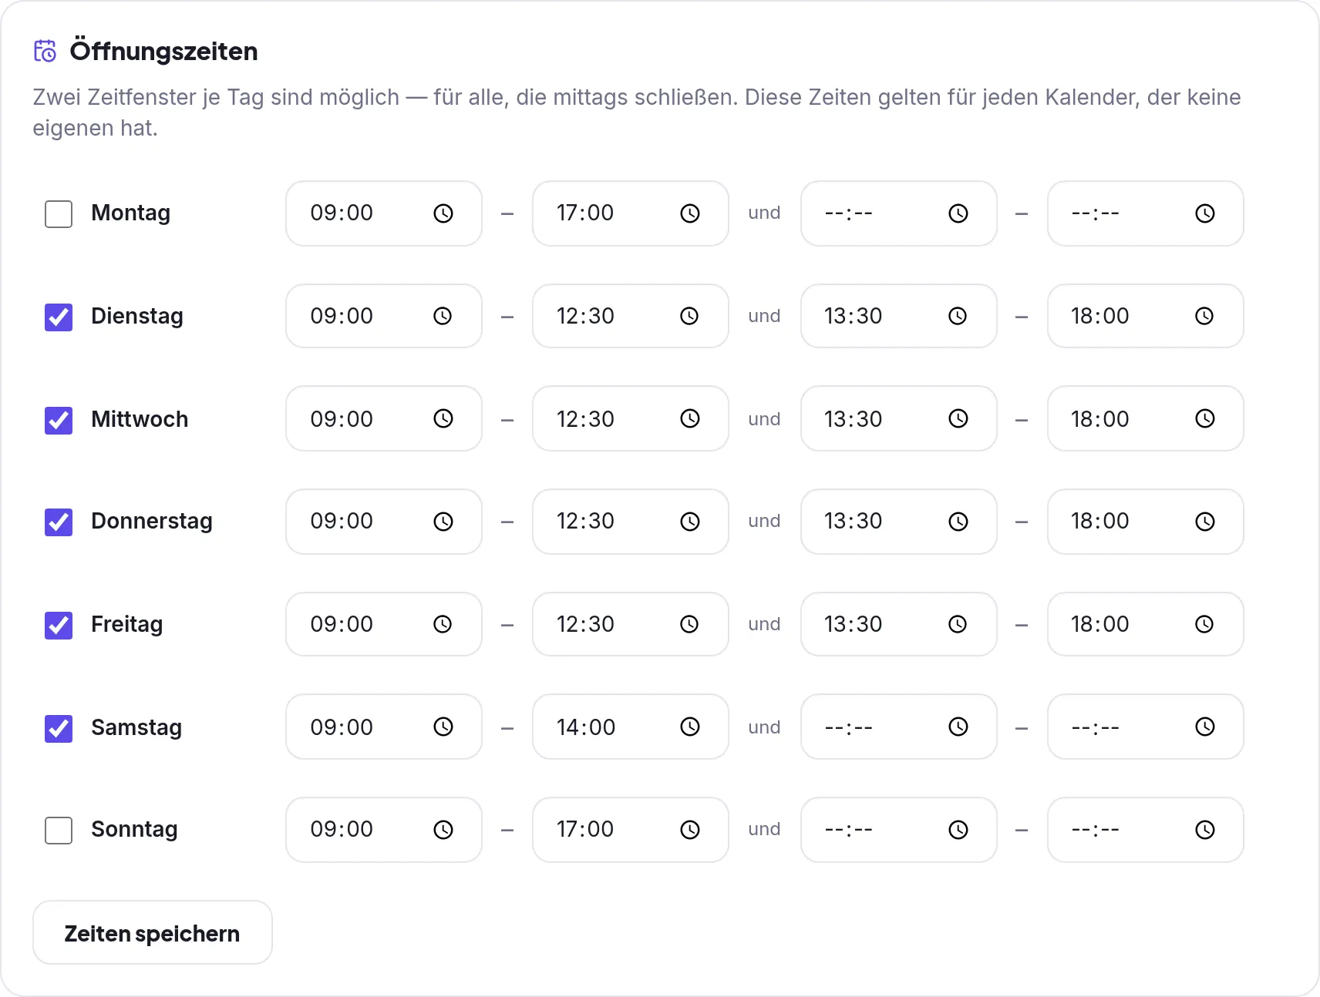
Task: Edit Donnerstag opening time 09:00
Action: 384,522
